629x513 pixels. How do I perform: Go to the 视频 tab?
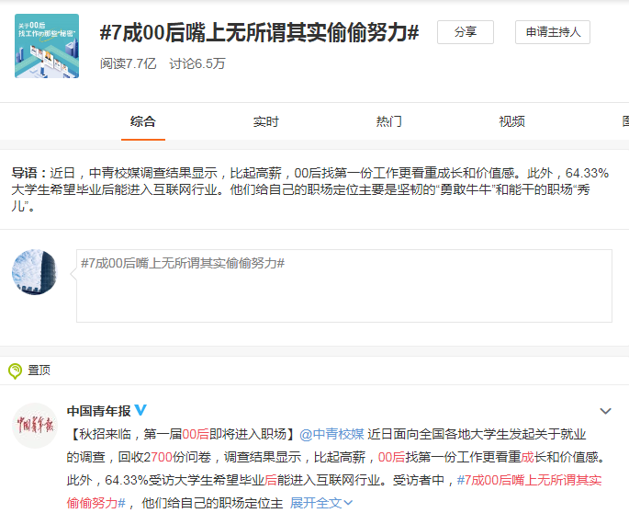[511, 121]
